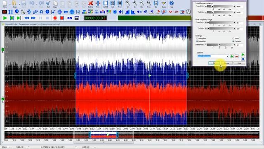Image resolution: width=264 pixels, height=149 pixels.
Task: Select the Bandstop radio button
Action: point(197,41)
